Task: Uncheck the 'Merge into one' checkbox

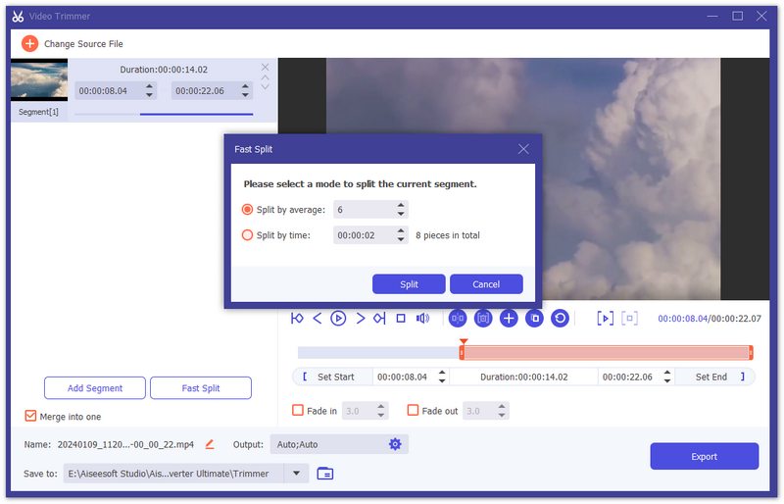Action: (30, 417)
